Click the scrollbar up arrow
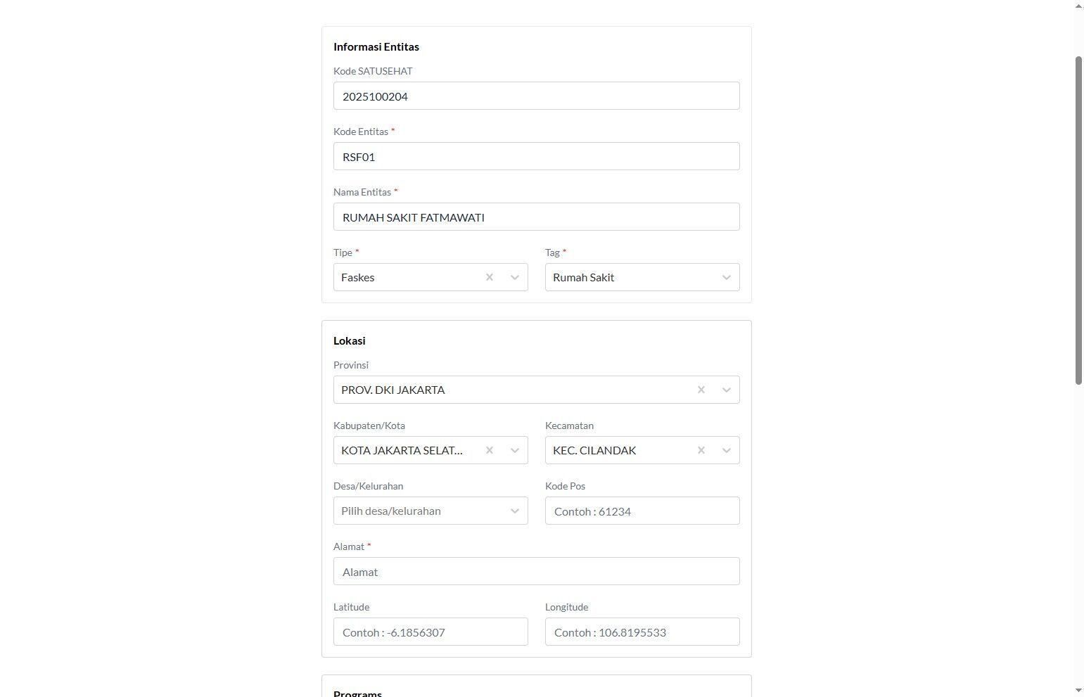Image resolution: width=1084 pixels, height=697 pixels. tap(1078, 6)
